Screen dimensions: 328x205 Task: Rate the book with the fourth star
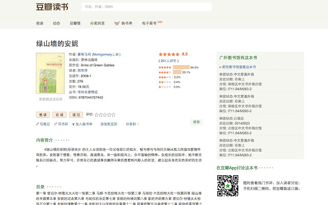click(x=109, y=115)
